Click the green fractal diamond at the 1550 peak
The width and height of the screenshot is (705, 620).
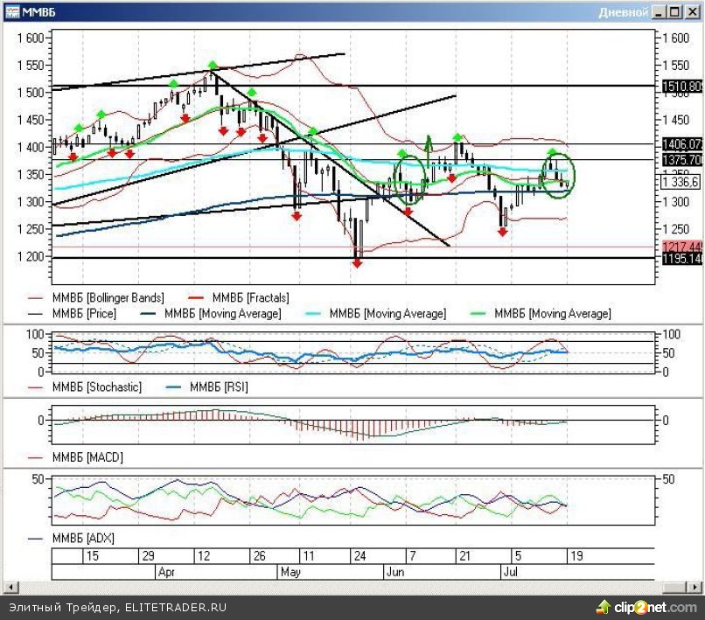click(x=213, y=66)
